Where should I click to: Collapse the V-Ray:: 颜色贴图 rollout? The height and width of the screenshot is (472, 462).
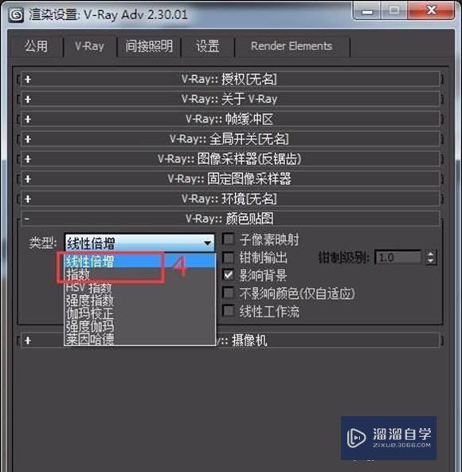[x=230, y=218]
